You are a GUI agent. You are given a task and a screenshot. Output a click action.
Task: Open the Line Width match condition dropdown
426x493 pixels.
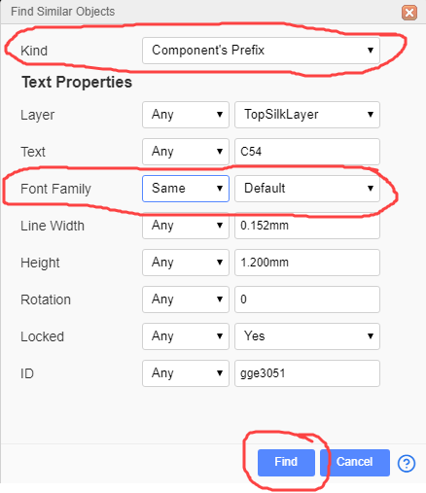pyautogui.click(x=186, y=226)
